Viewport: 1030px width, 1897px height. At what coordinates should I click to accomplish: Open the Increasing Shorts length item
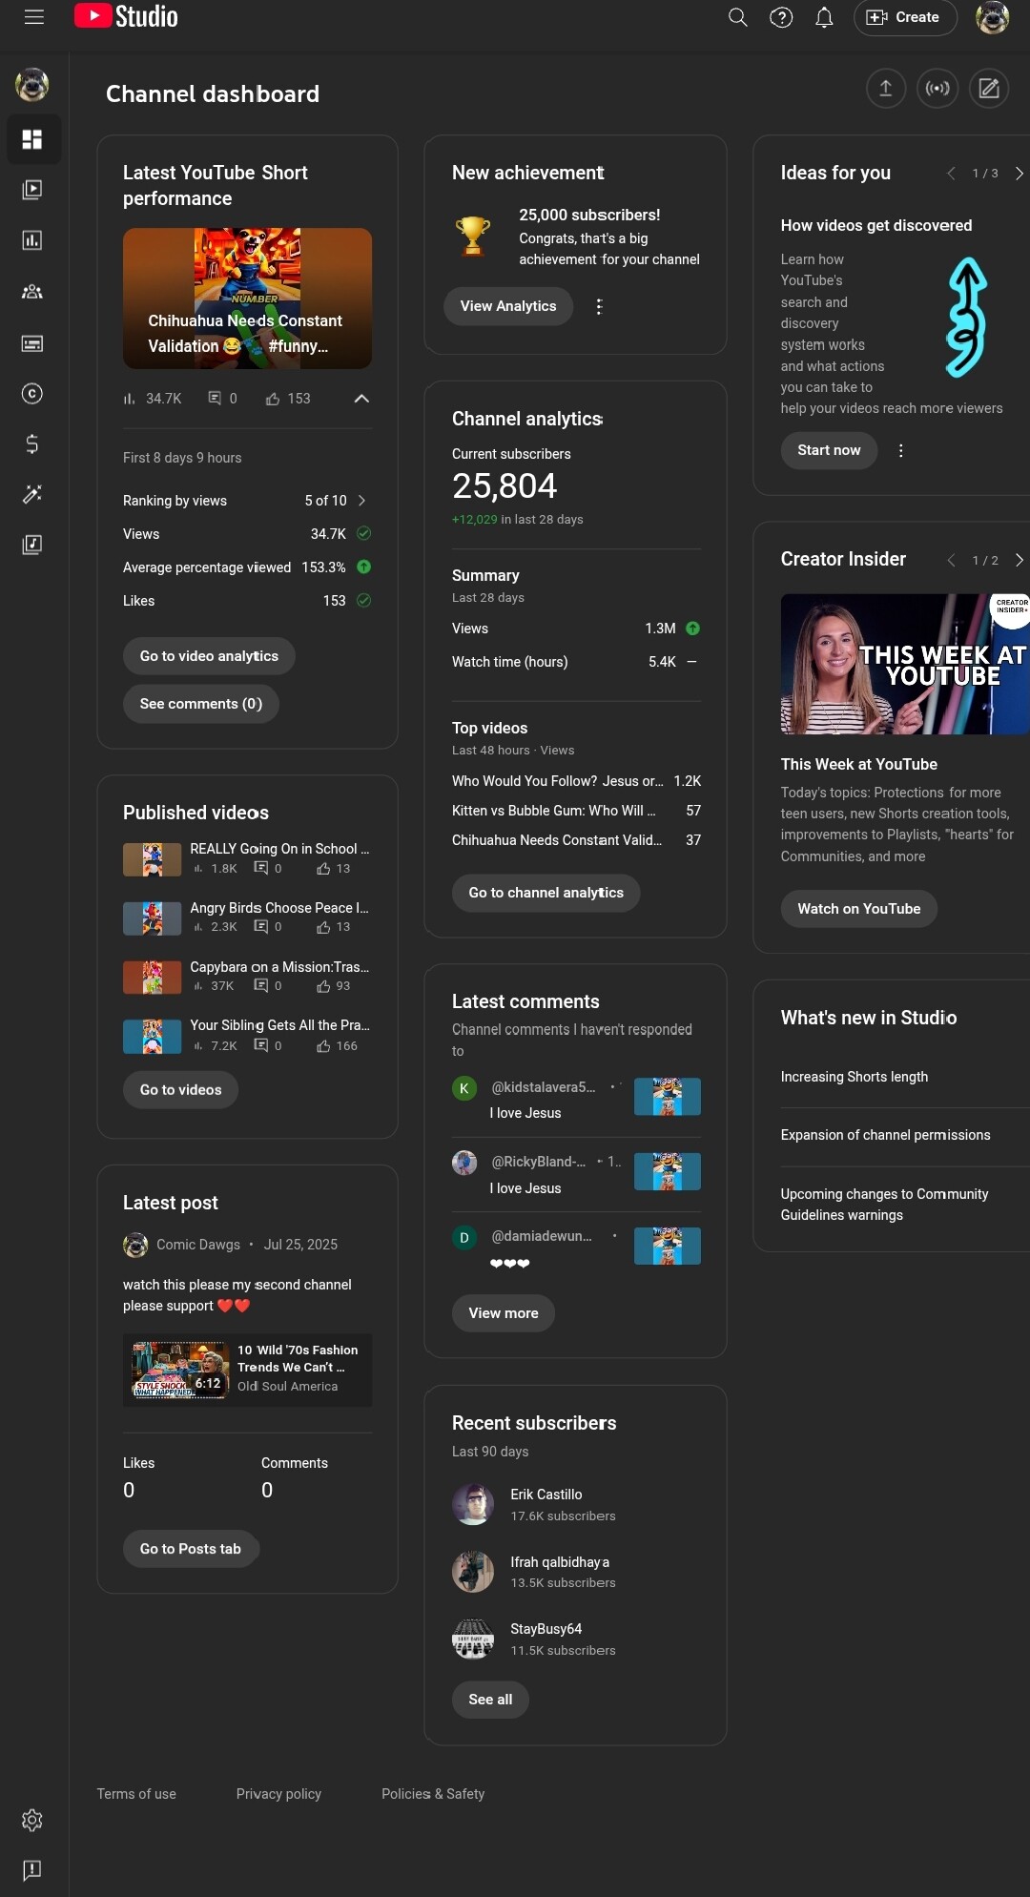[x=854, y=1077]
